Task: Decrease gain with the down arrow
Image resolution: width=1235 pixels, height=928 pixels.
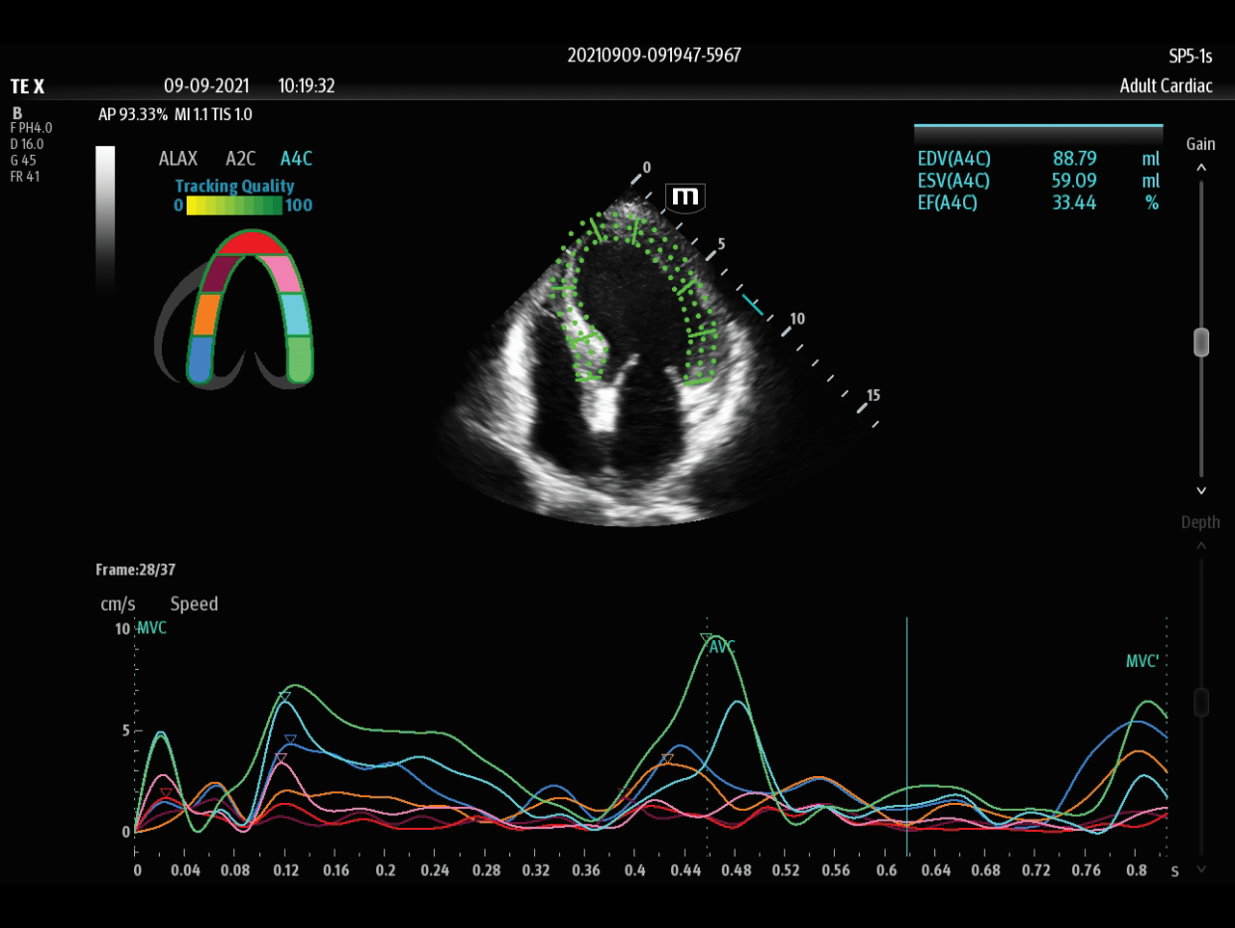Action: (1201, 490)
